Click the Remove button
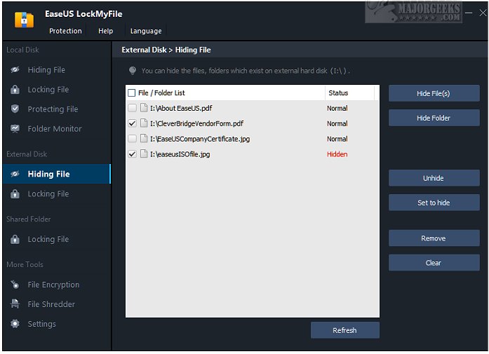The height and width of the screenshot is (354, 489). coord(434,238)
